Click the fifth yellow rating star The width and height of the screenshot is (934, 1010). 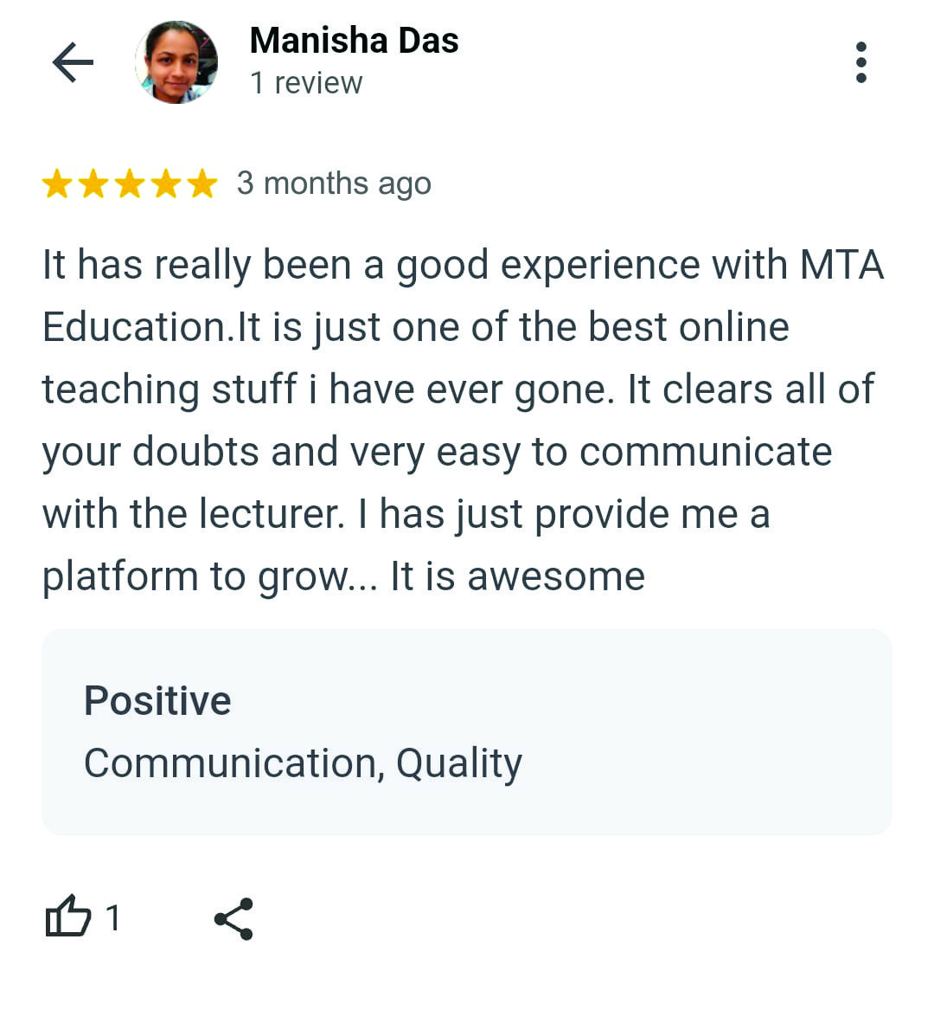pyautogui.click(x=202, y=184)
